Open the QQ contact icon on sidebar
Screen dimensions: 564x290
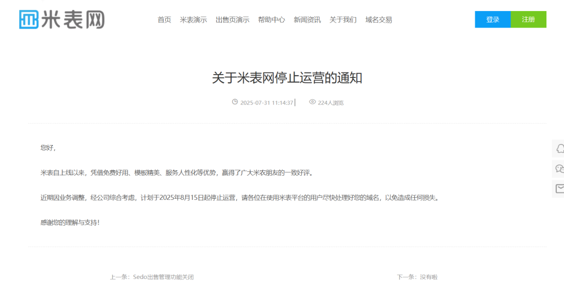pos(560,149)
